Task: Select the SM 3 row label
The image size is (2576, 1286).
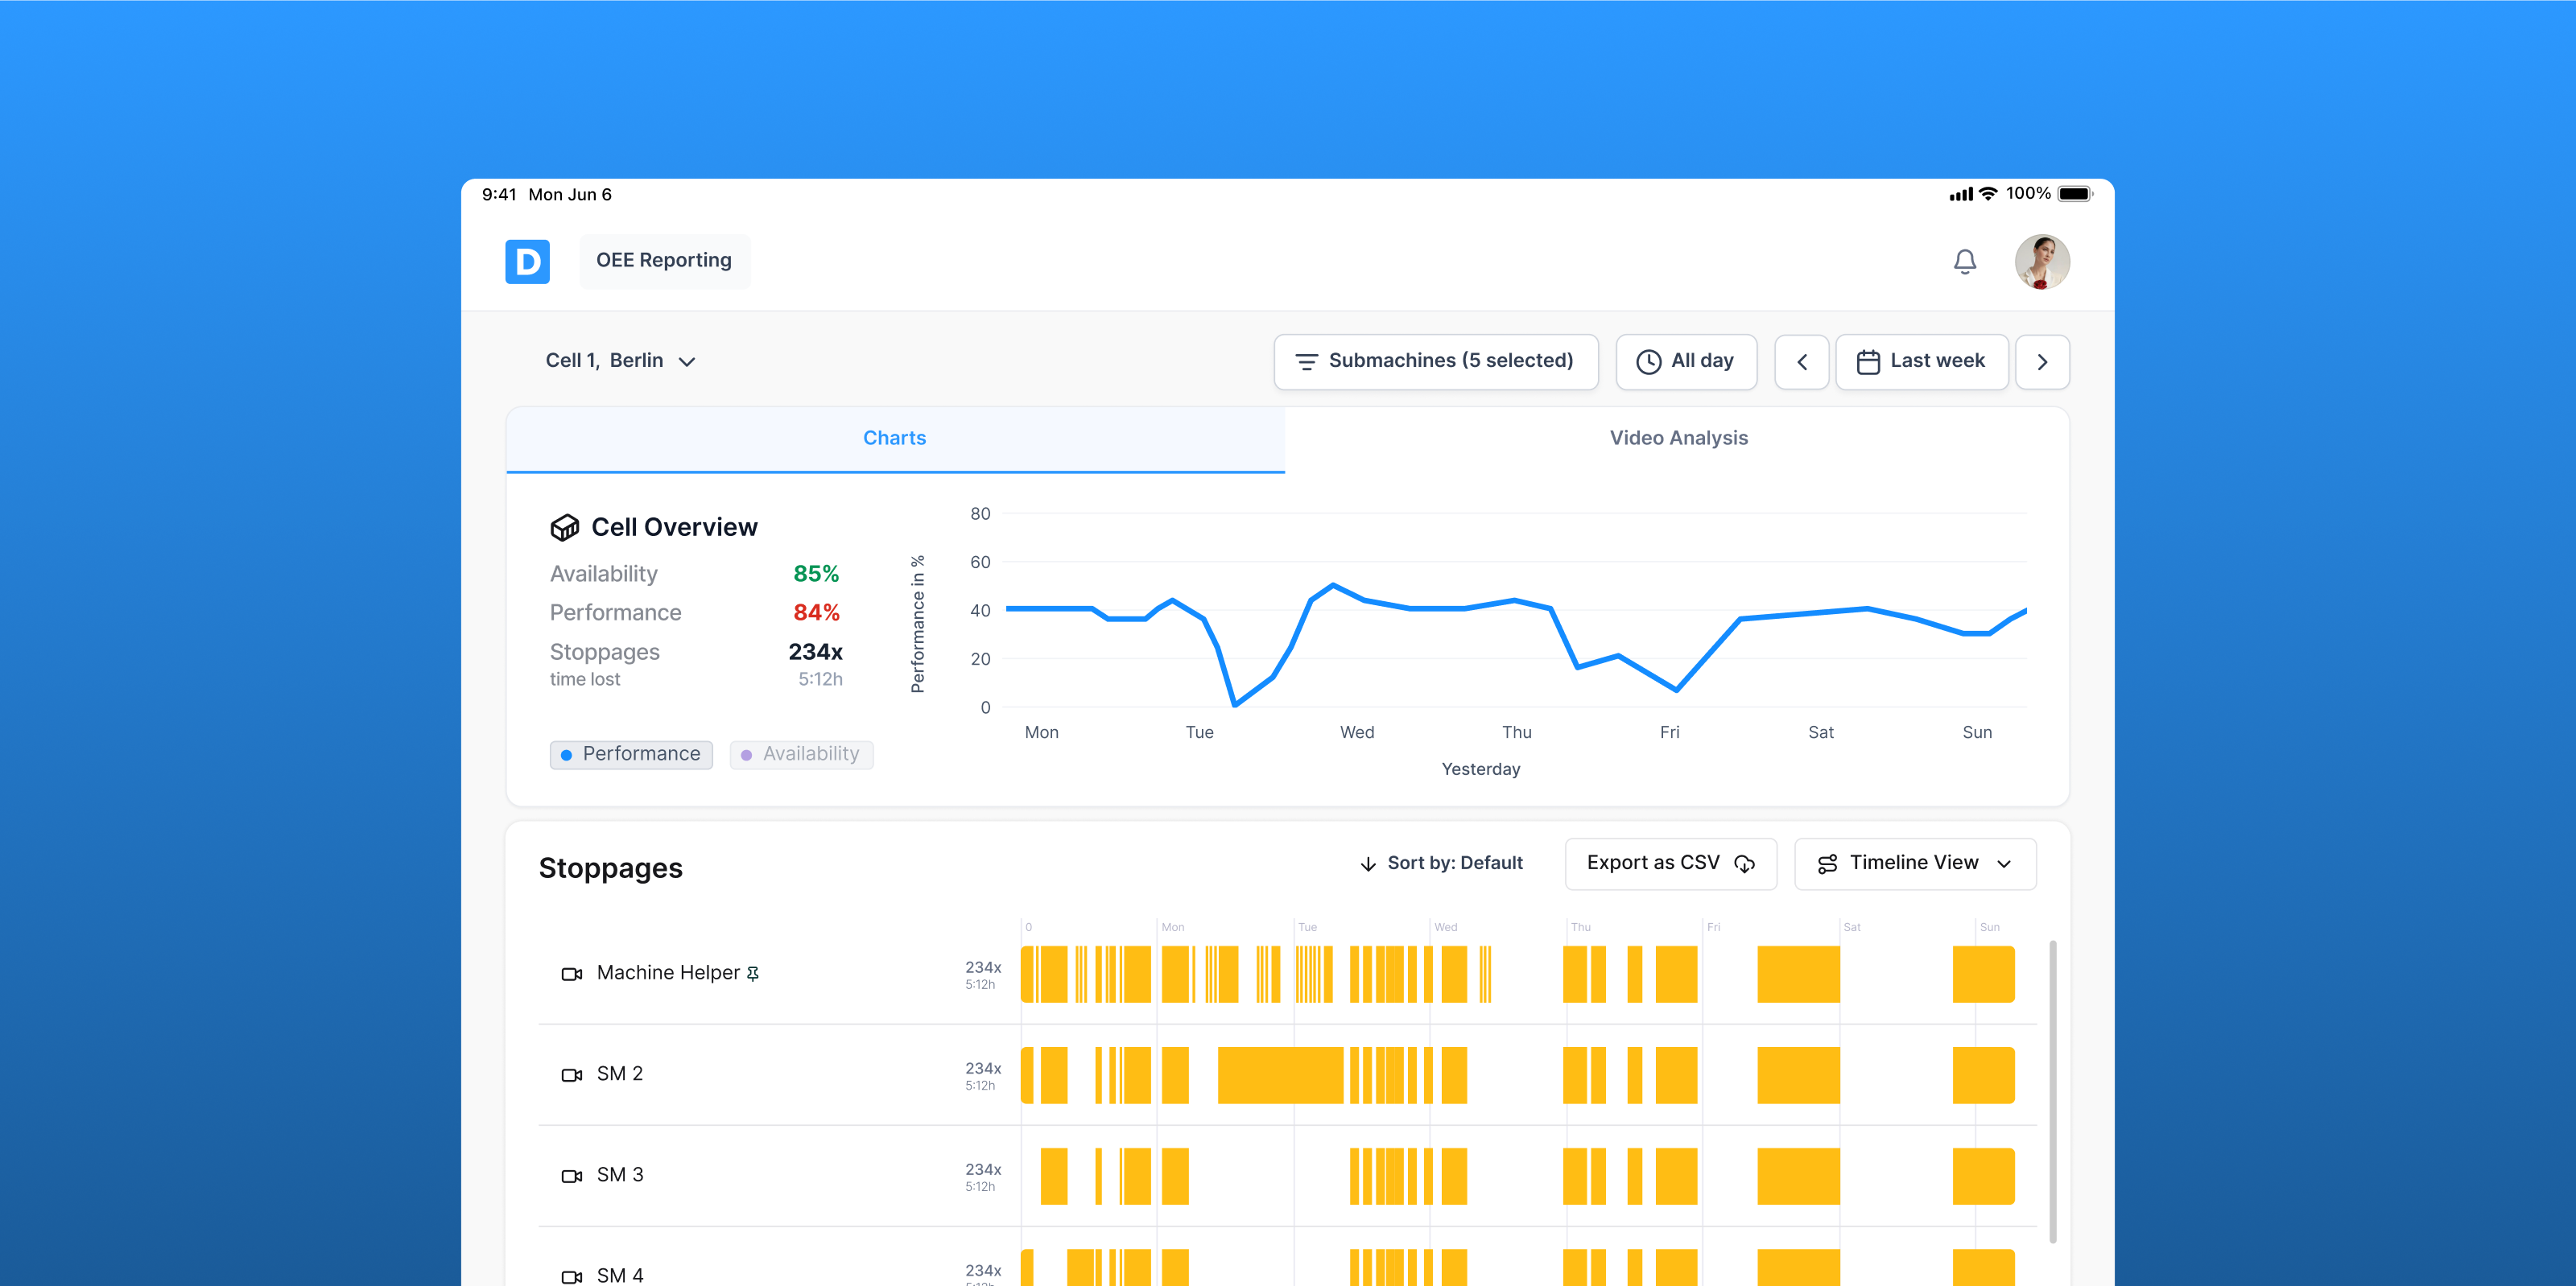Action: coord(620,1175)
